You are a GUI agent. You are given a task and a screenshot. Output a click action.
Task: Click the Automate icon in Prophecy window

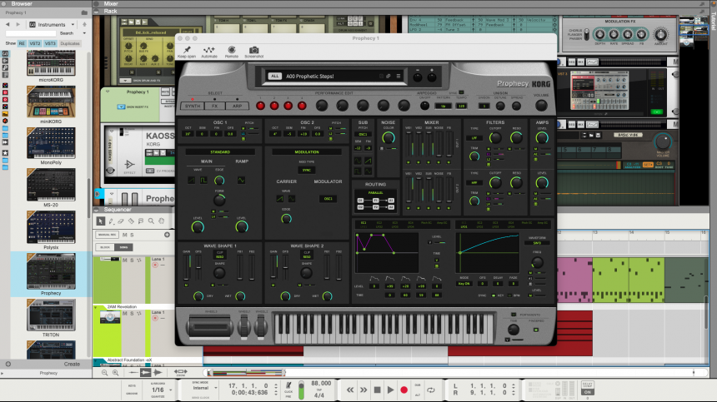(209, 50)
